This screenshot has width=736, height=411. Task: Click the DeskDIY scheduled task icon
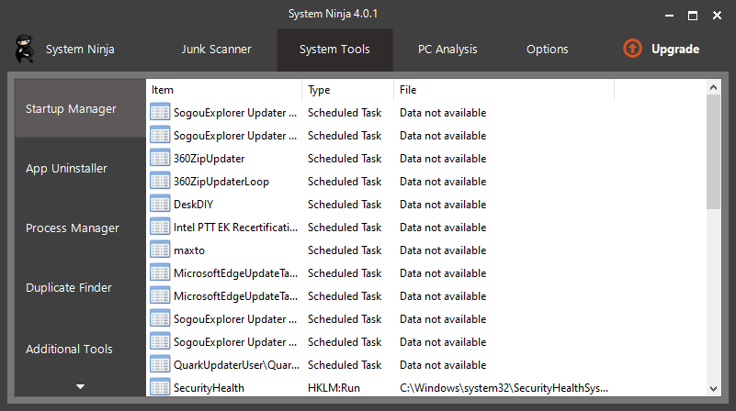(x=160, y=205)
